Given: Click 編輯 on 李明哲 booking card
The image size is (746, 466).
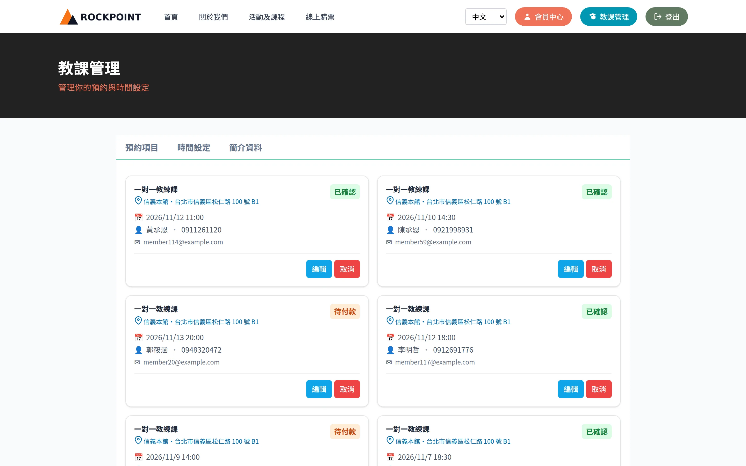Looking at the screenshot, I should pyautogui.click(x=571, y=389).
